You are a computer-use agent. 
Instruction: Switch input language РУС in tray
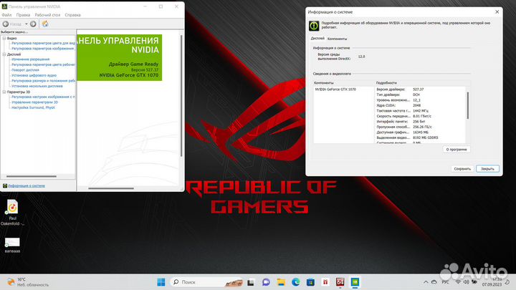coord(445,282)
